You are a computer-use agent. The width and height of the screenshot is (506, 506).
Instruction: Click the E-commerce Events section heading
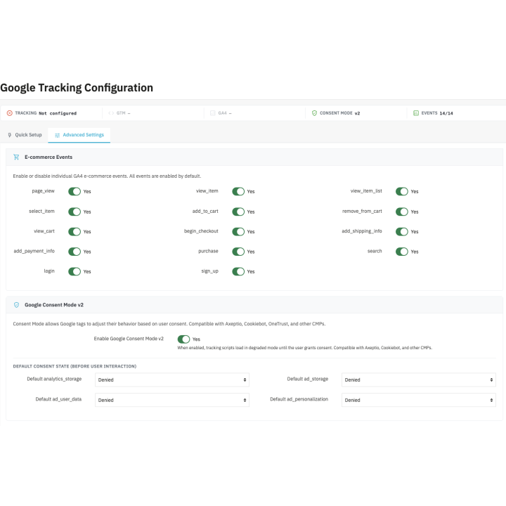point(48,157)
